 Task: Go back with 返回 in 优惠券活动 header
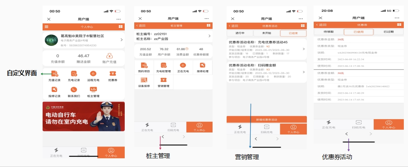pyautogui.click(x=233, y=26)
